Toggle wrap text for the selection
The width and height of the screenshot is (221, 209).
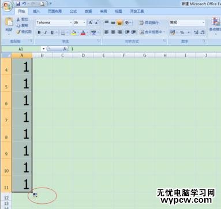pyautogui.click(x=149, y=23)
